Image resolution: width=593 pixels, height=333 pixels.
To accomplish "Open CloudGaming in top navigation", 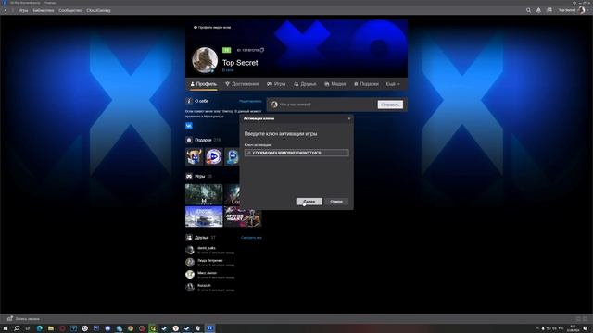I will coord(98,10).
